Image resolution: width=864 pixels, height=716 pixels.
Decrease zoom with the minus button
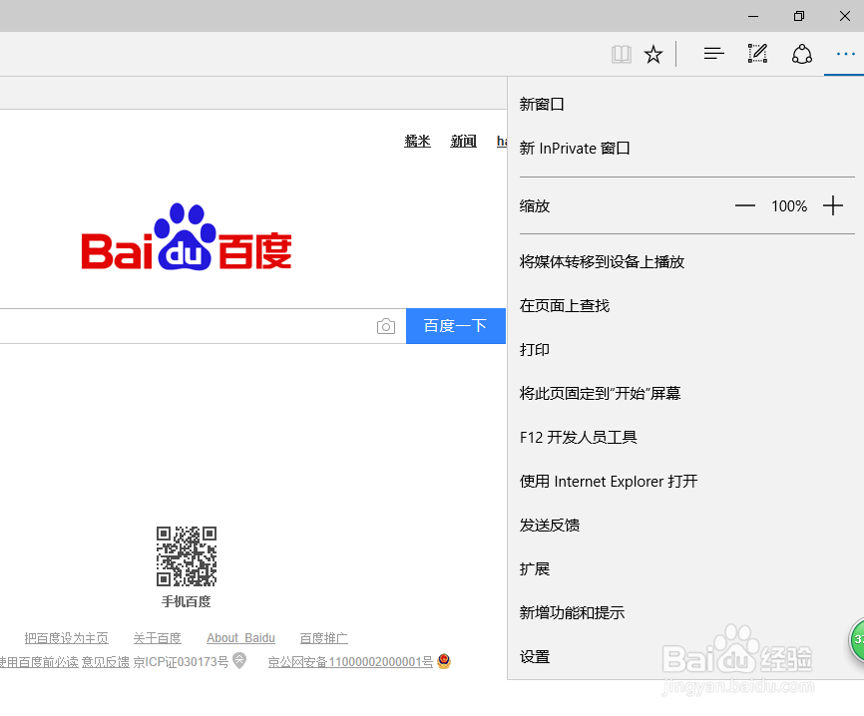coord(744,206)
